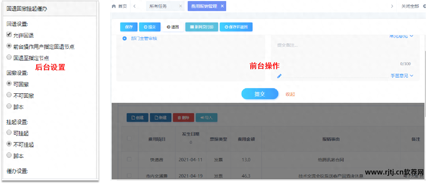This screenshot has width=426, height=184.
Task: Click the 导入 import table button
Action: tap(207, 118)
